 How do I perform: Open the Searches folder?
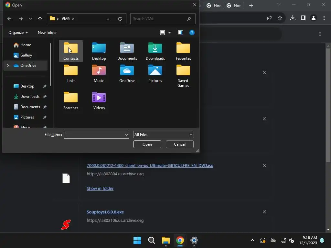[71, 101]
